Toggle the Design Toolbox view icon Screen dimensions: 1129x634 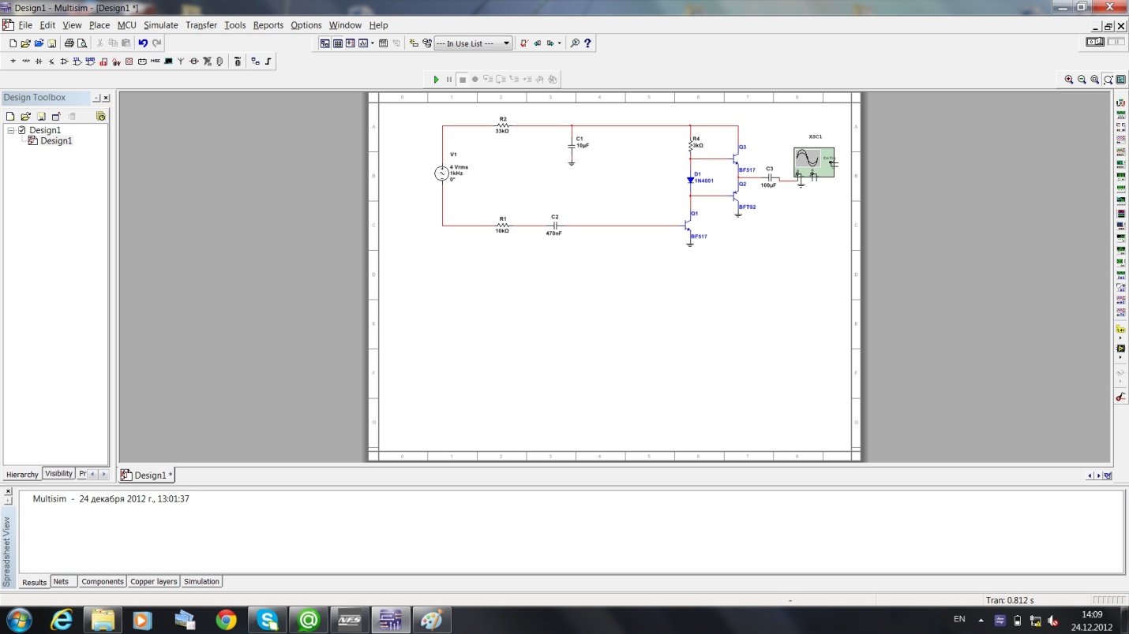[325, 43]
